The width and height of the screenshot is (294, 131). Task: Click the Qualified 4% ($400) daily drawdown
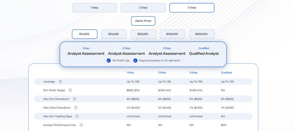pos(227,108)
